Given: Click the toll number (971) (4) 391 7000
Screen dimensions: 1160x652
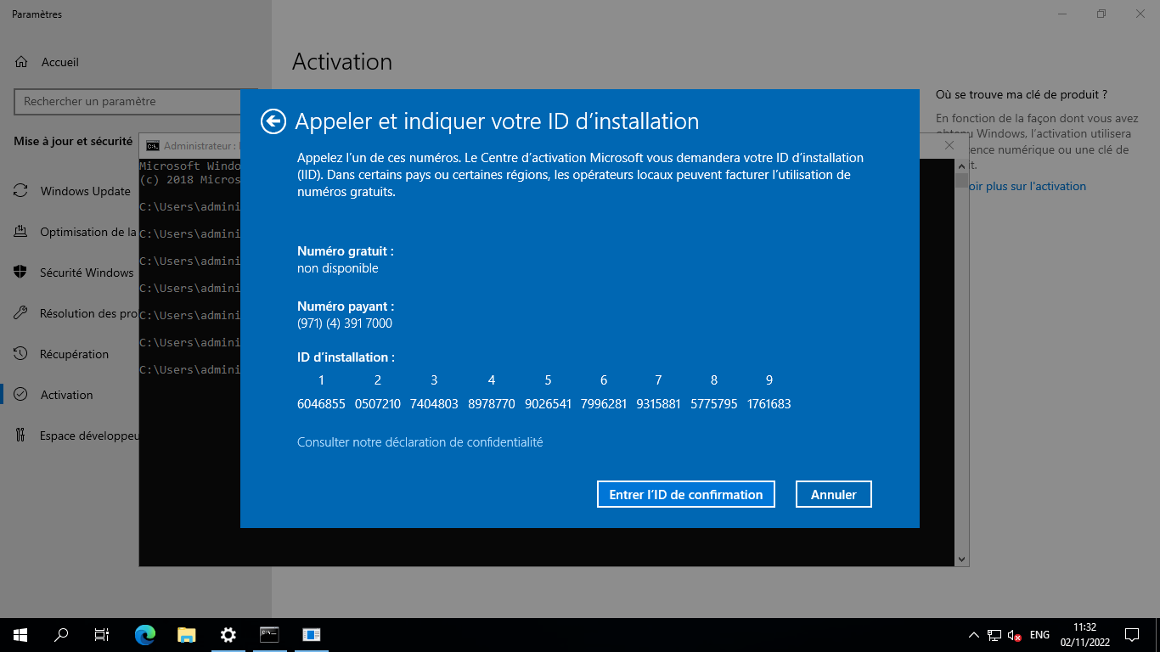Looking at the screenshot, I should coord(345,323).
